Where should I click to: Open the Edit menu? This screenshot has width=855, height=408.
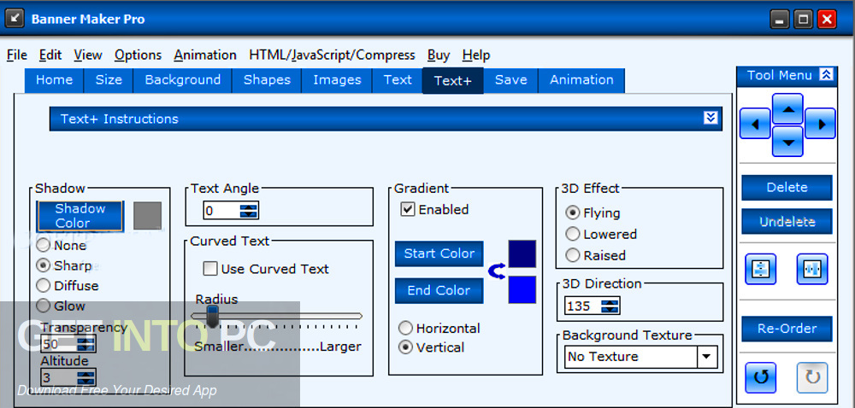point(50,55)
